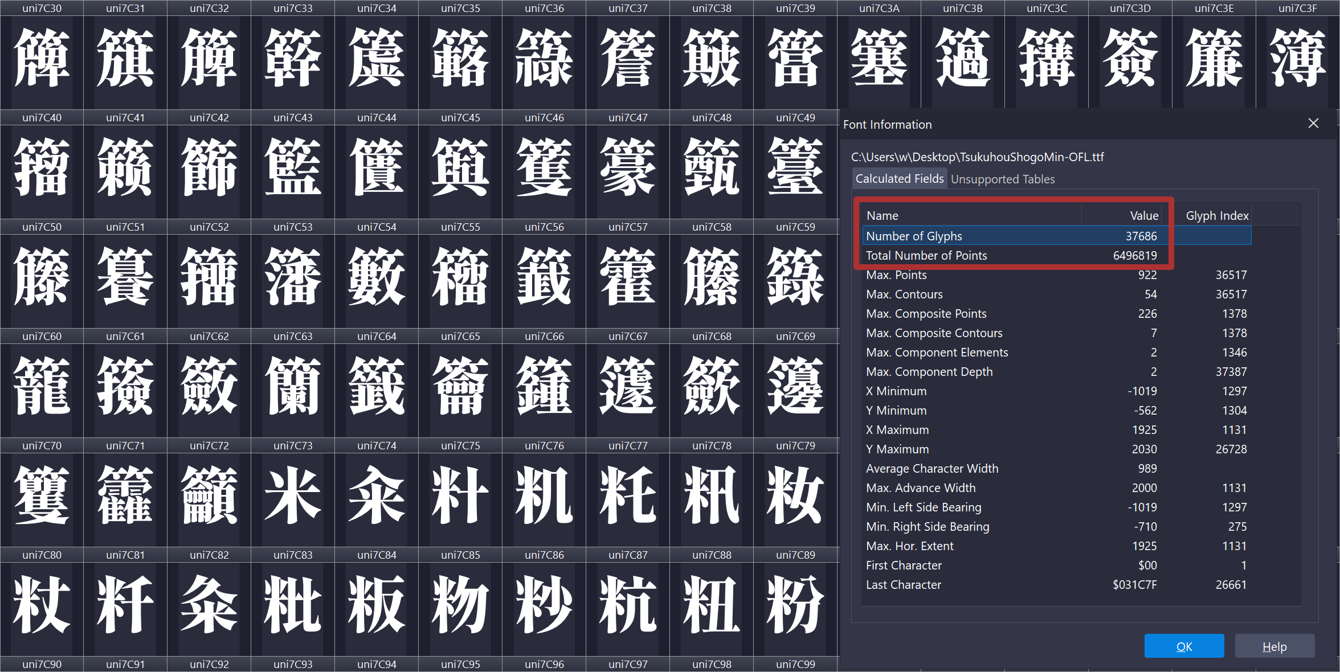Select glyph cell uni7C65
This screenshot has width=1340, height=672.
(x=460, y=383)
